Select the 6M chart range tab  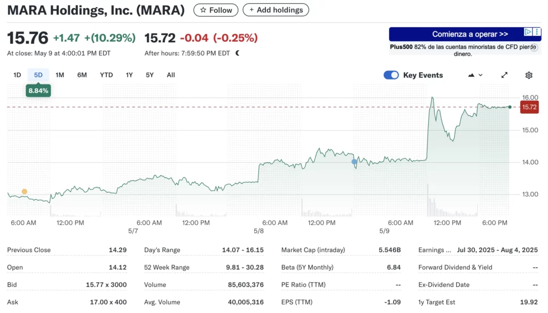click(x=82, y=75)
